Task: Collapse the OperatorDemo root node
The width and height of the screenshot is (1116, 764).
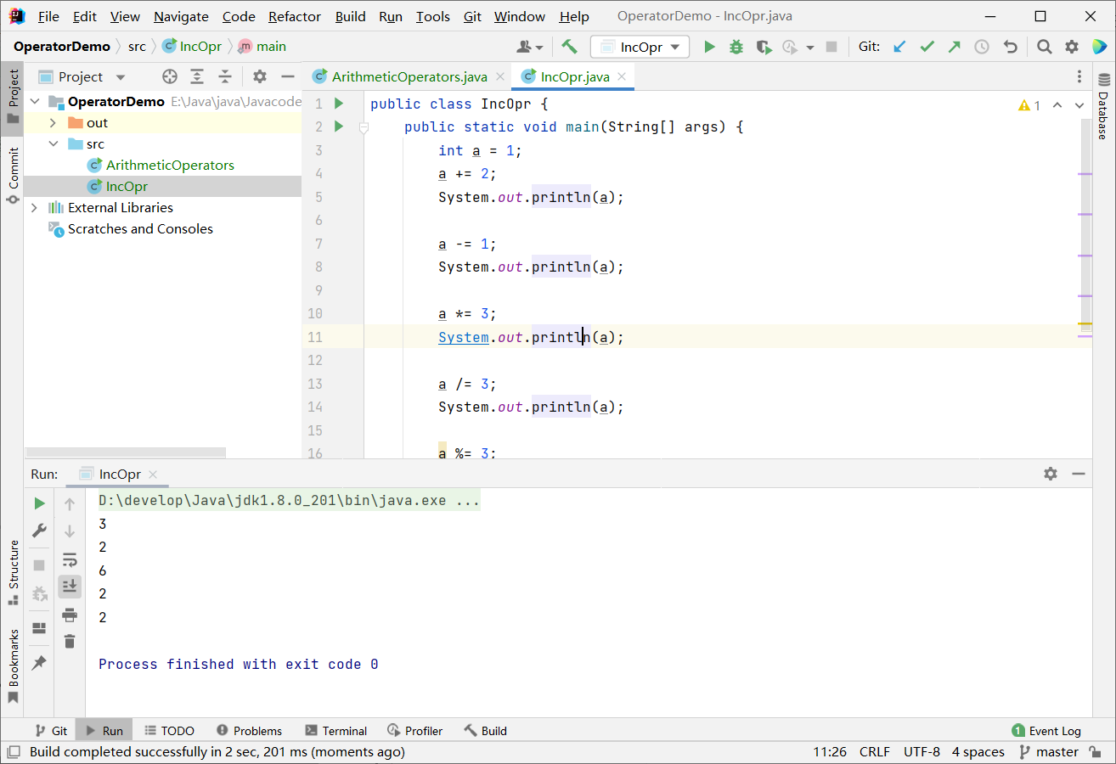Action: click(34, 102)
